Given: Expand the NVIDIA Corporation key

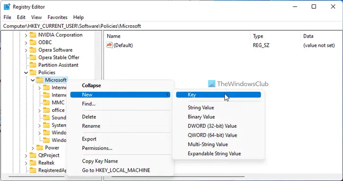Looking at the screenshot, I should [x=26, y=35].
